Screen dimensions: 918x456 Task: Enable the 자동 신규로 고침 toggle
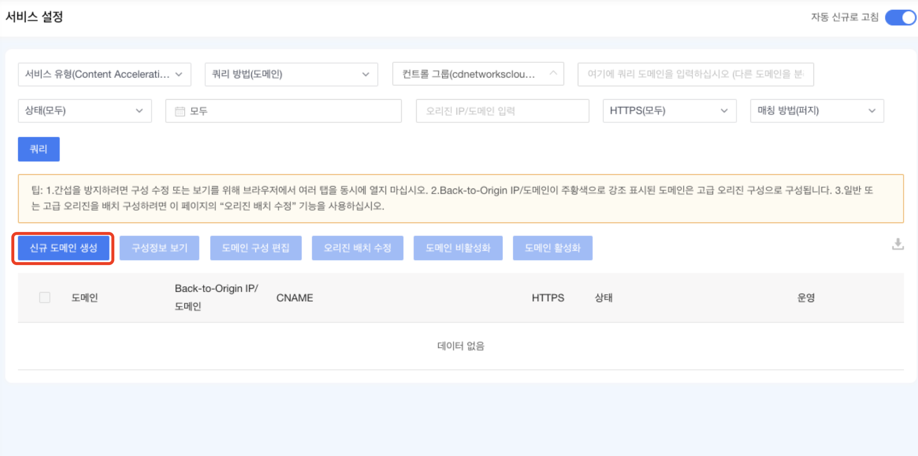pyautogui.click(x=900, y=17)
